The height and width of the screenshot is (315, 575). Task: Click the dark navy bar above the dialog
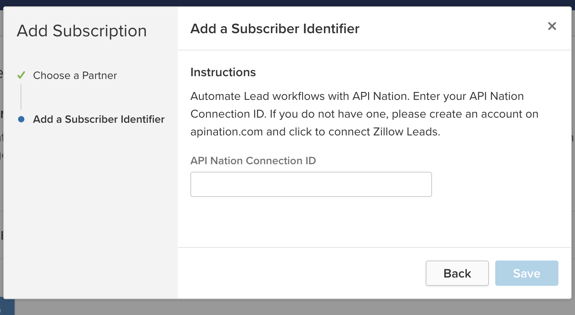point(287,3)
